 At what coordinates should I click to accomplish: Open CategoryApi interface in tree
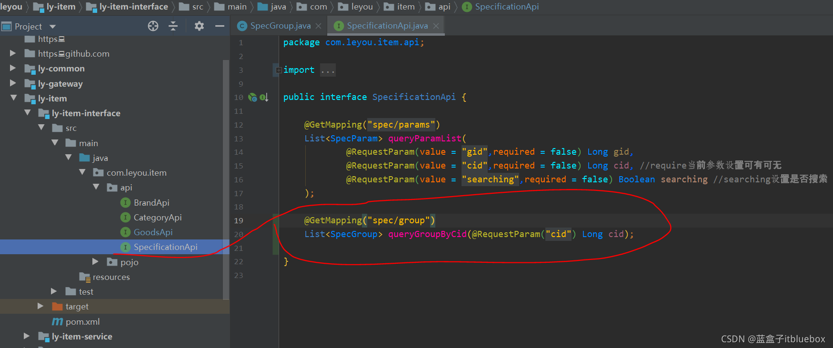[158, 217]
